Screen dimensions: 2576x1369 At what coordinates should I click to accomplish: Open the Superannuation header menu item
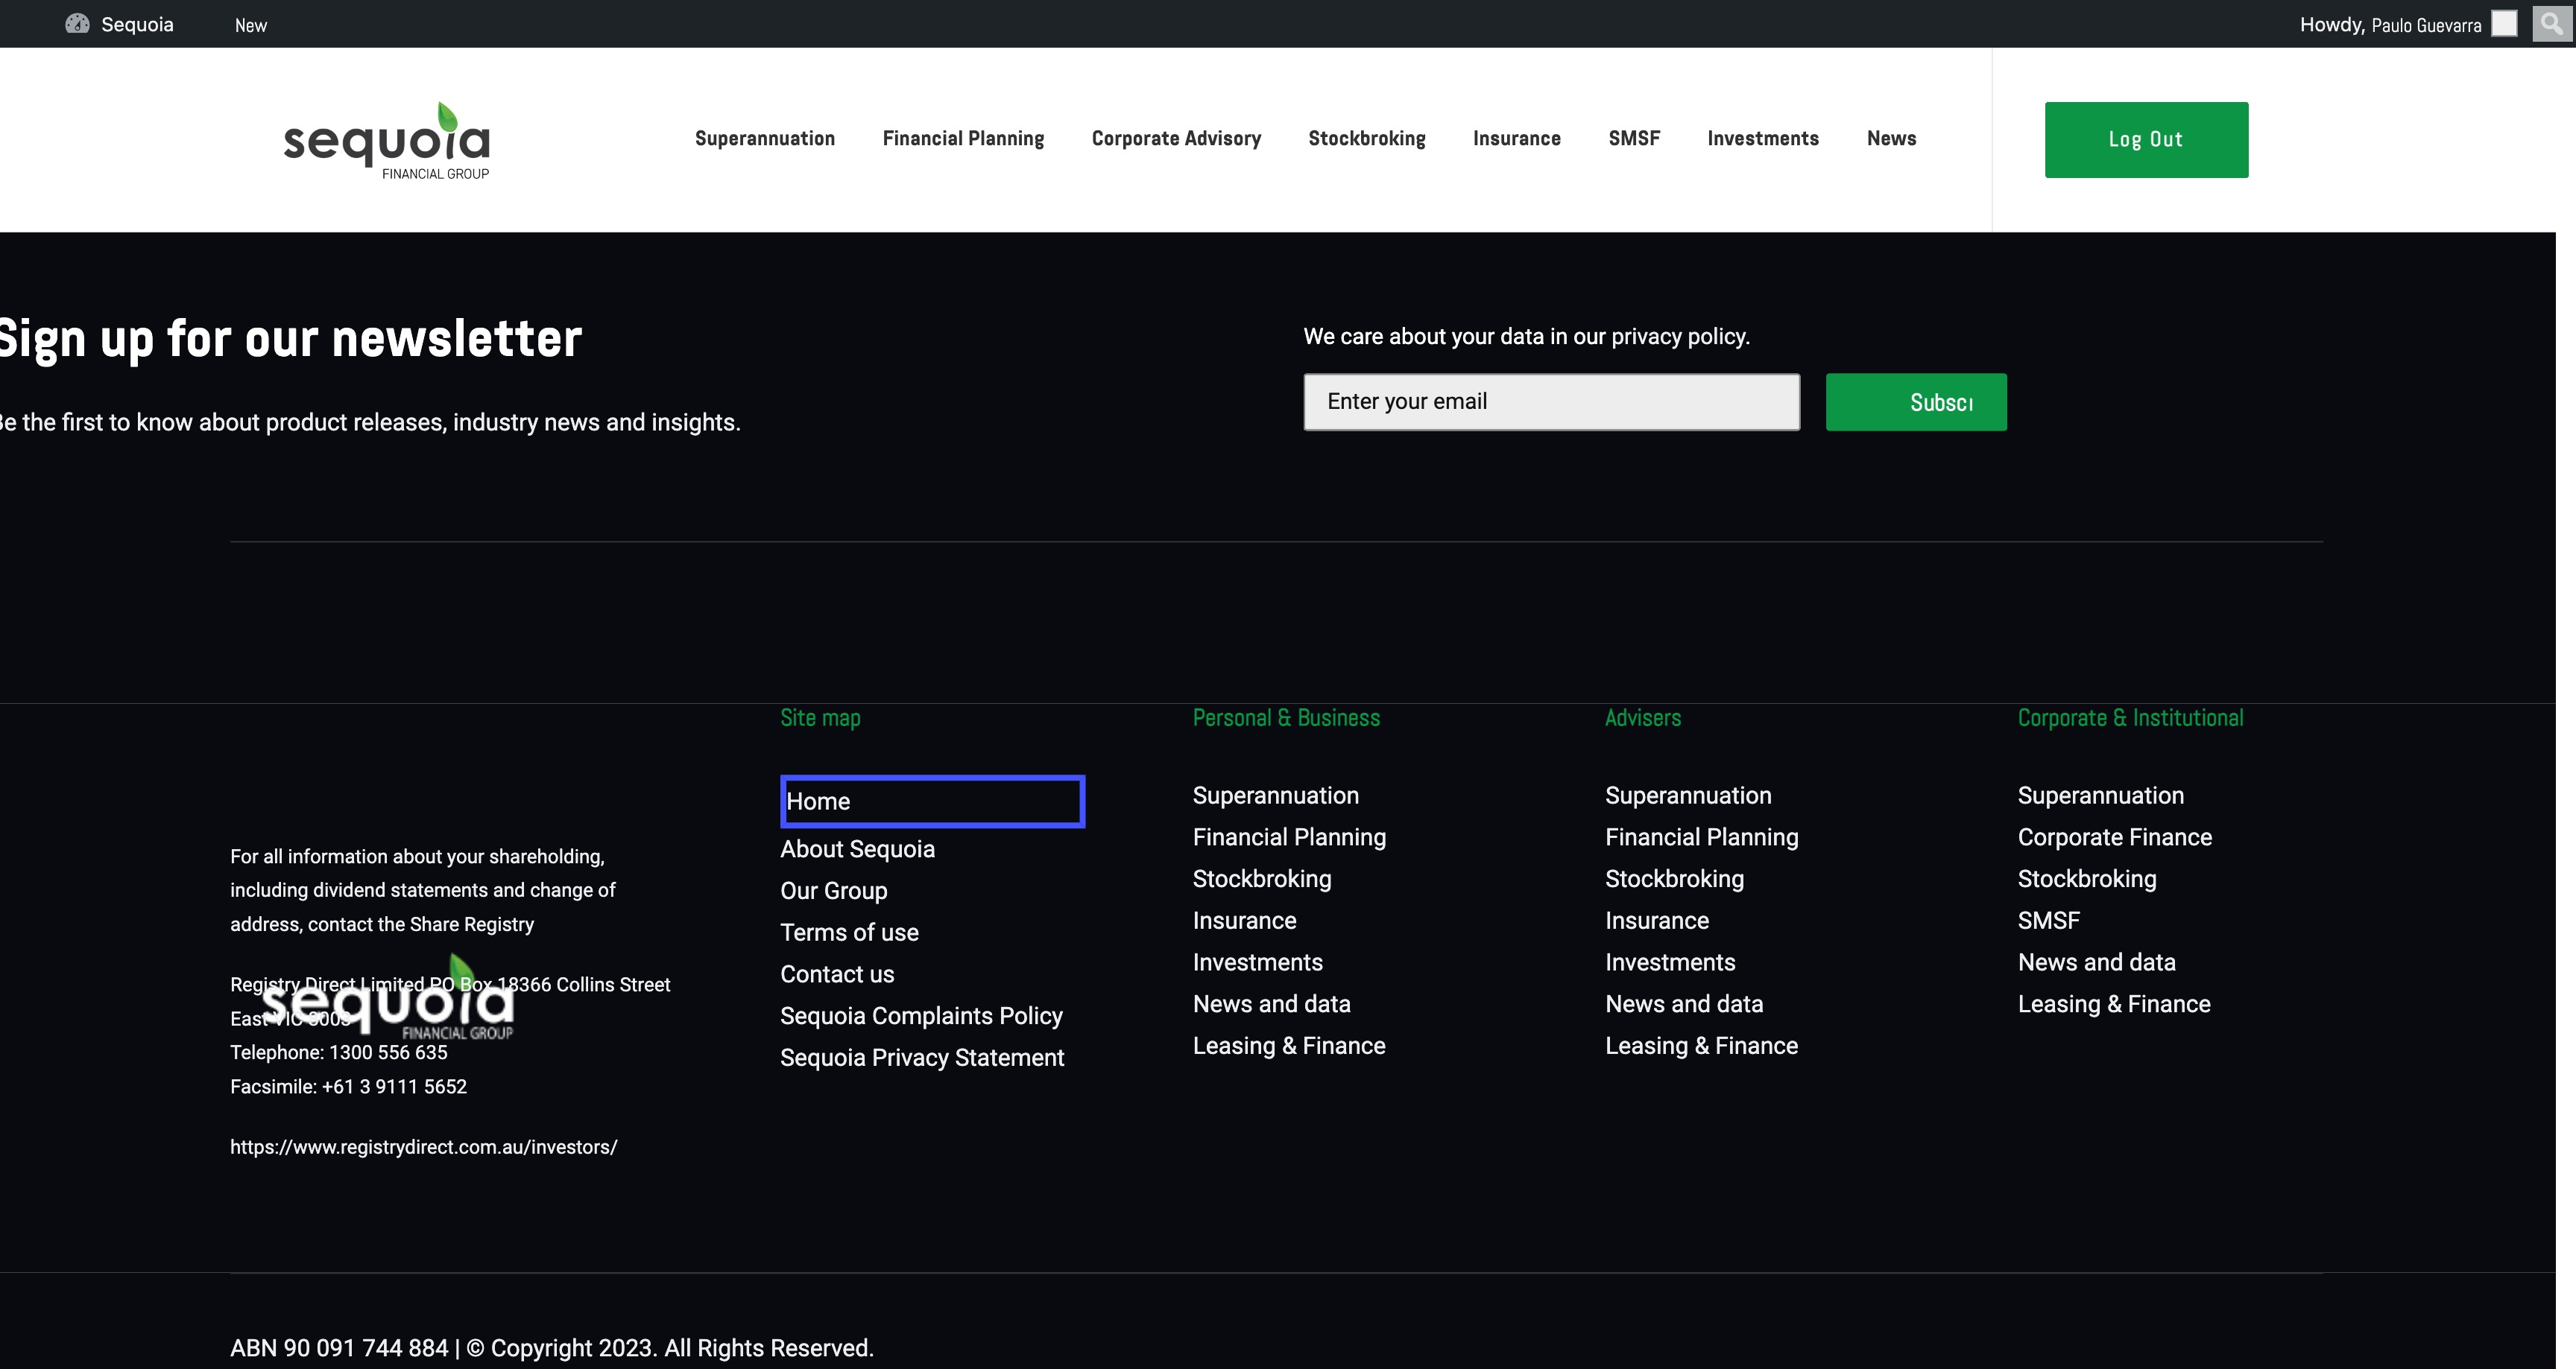coord(764,139)
